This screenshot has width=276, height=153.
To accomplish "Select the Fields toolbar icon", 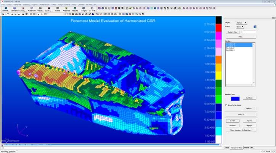I will click(x=58, y=8).
